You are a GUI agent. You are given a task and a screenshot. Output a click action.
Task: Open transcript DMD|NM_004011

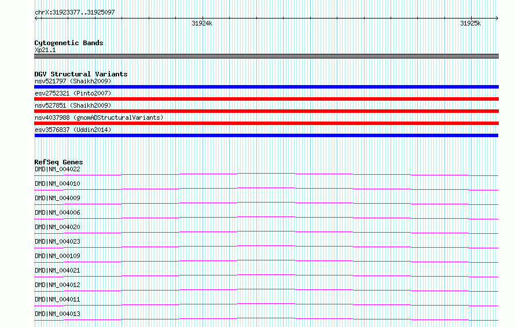pos(57,299)
